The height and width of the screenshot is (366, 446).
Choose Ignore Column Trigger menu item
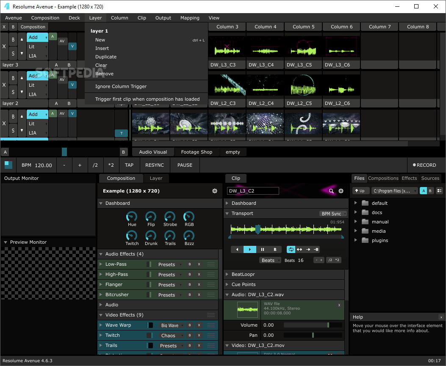pyautogui.click(x=121, y=86)
